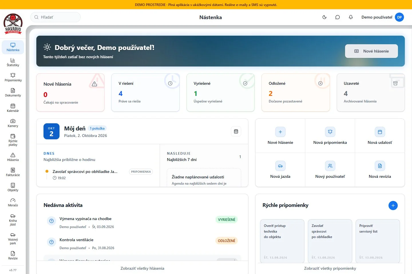The width and height of the screenshot is (412, 274).
Task: Click the Nová jazda quick action
Action: [280, 170]
